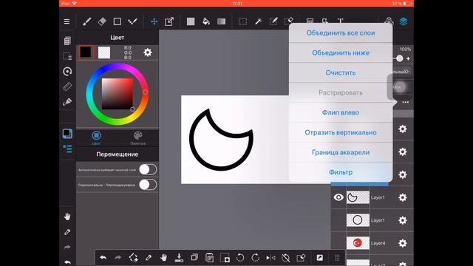Select the Eraser tool
Screen dimensions: 473x266
[102, 21]
